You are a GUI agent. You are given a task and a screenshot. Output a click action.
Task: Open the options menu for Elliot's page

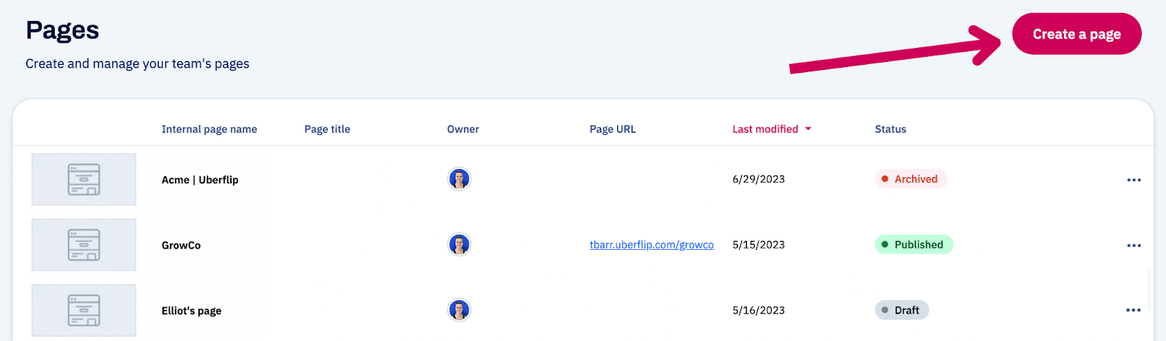[x=1134, y=310]
